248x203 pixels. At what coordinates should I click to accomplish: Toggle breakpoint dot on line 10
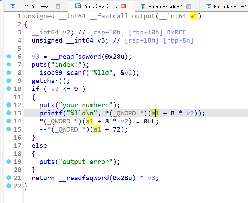click(x=8, y=89)
